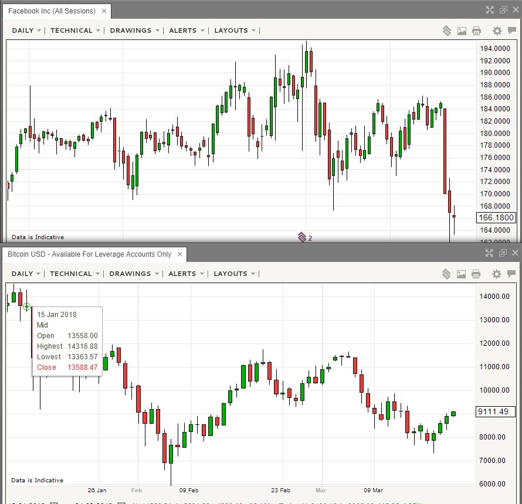Click 'Data is Indicative' in Facebook chart
Image resolution: width=522 pixels, height=504 pixels.
click(38, 237)
